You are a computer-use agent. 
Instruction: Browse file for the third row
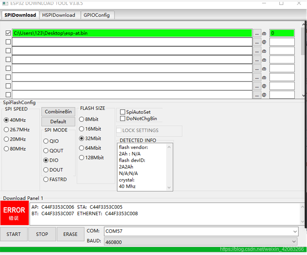coord(257,51)
